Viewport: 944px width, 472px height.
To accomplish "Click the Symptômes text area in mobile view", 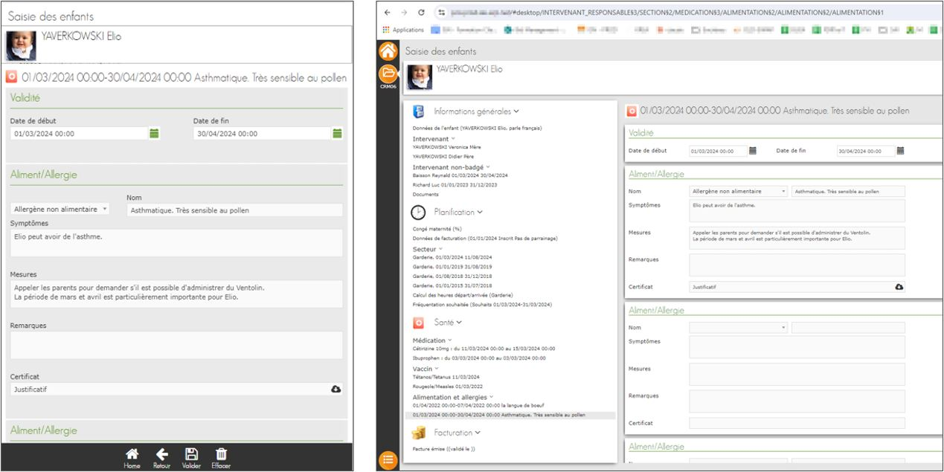I will [x=176, y=243].
